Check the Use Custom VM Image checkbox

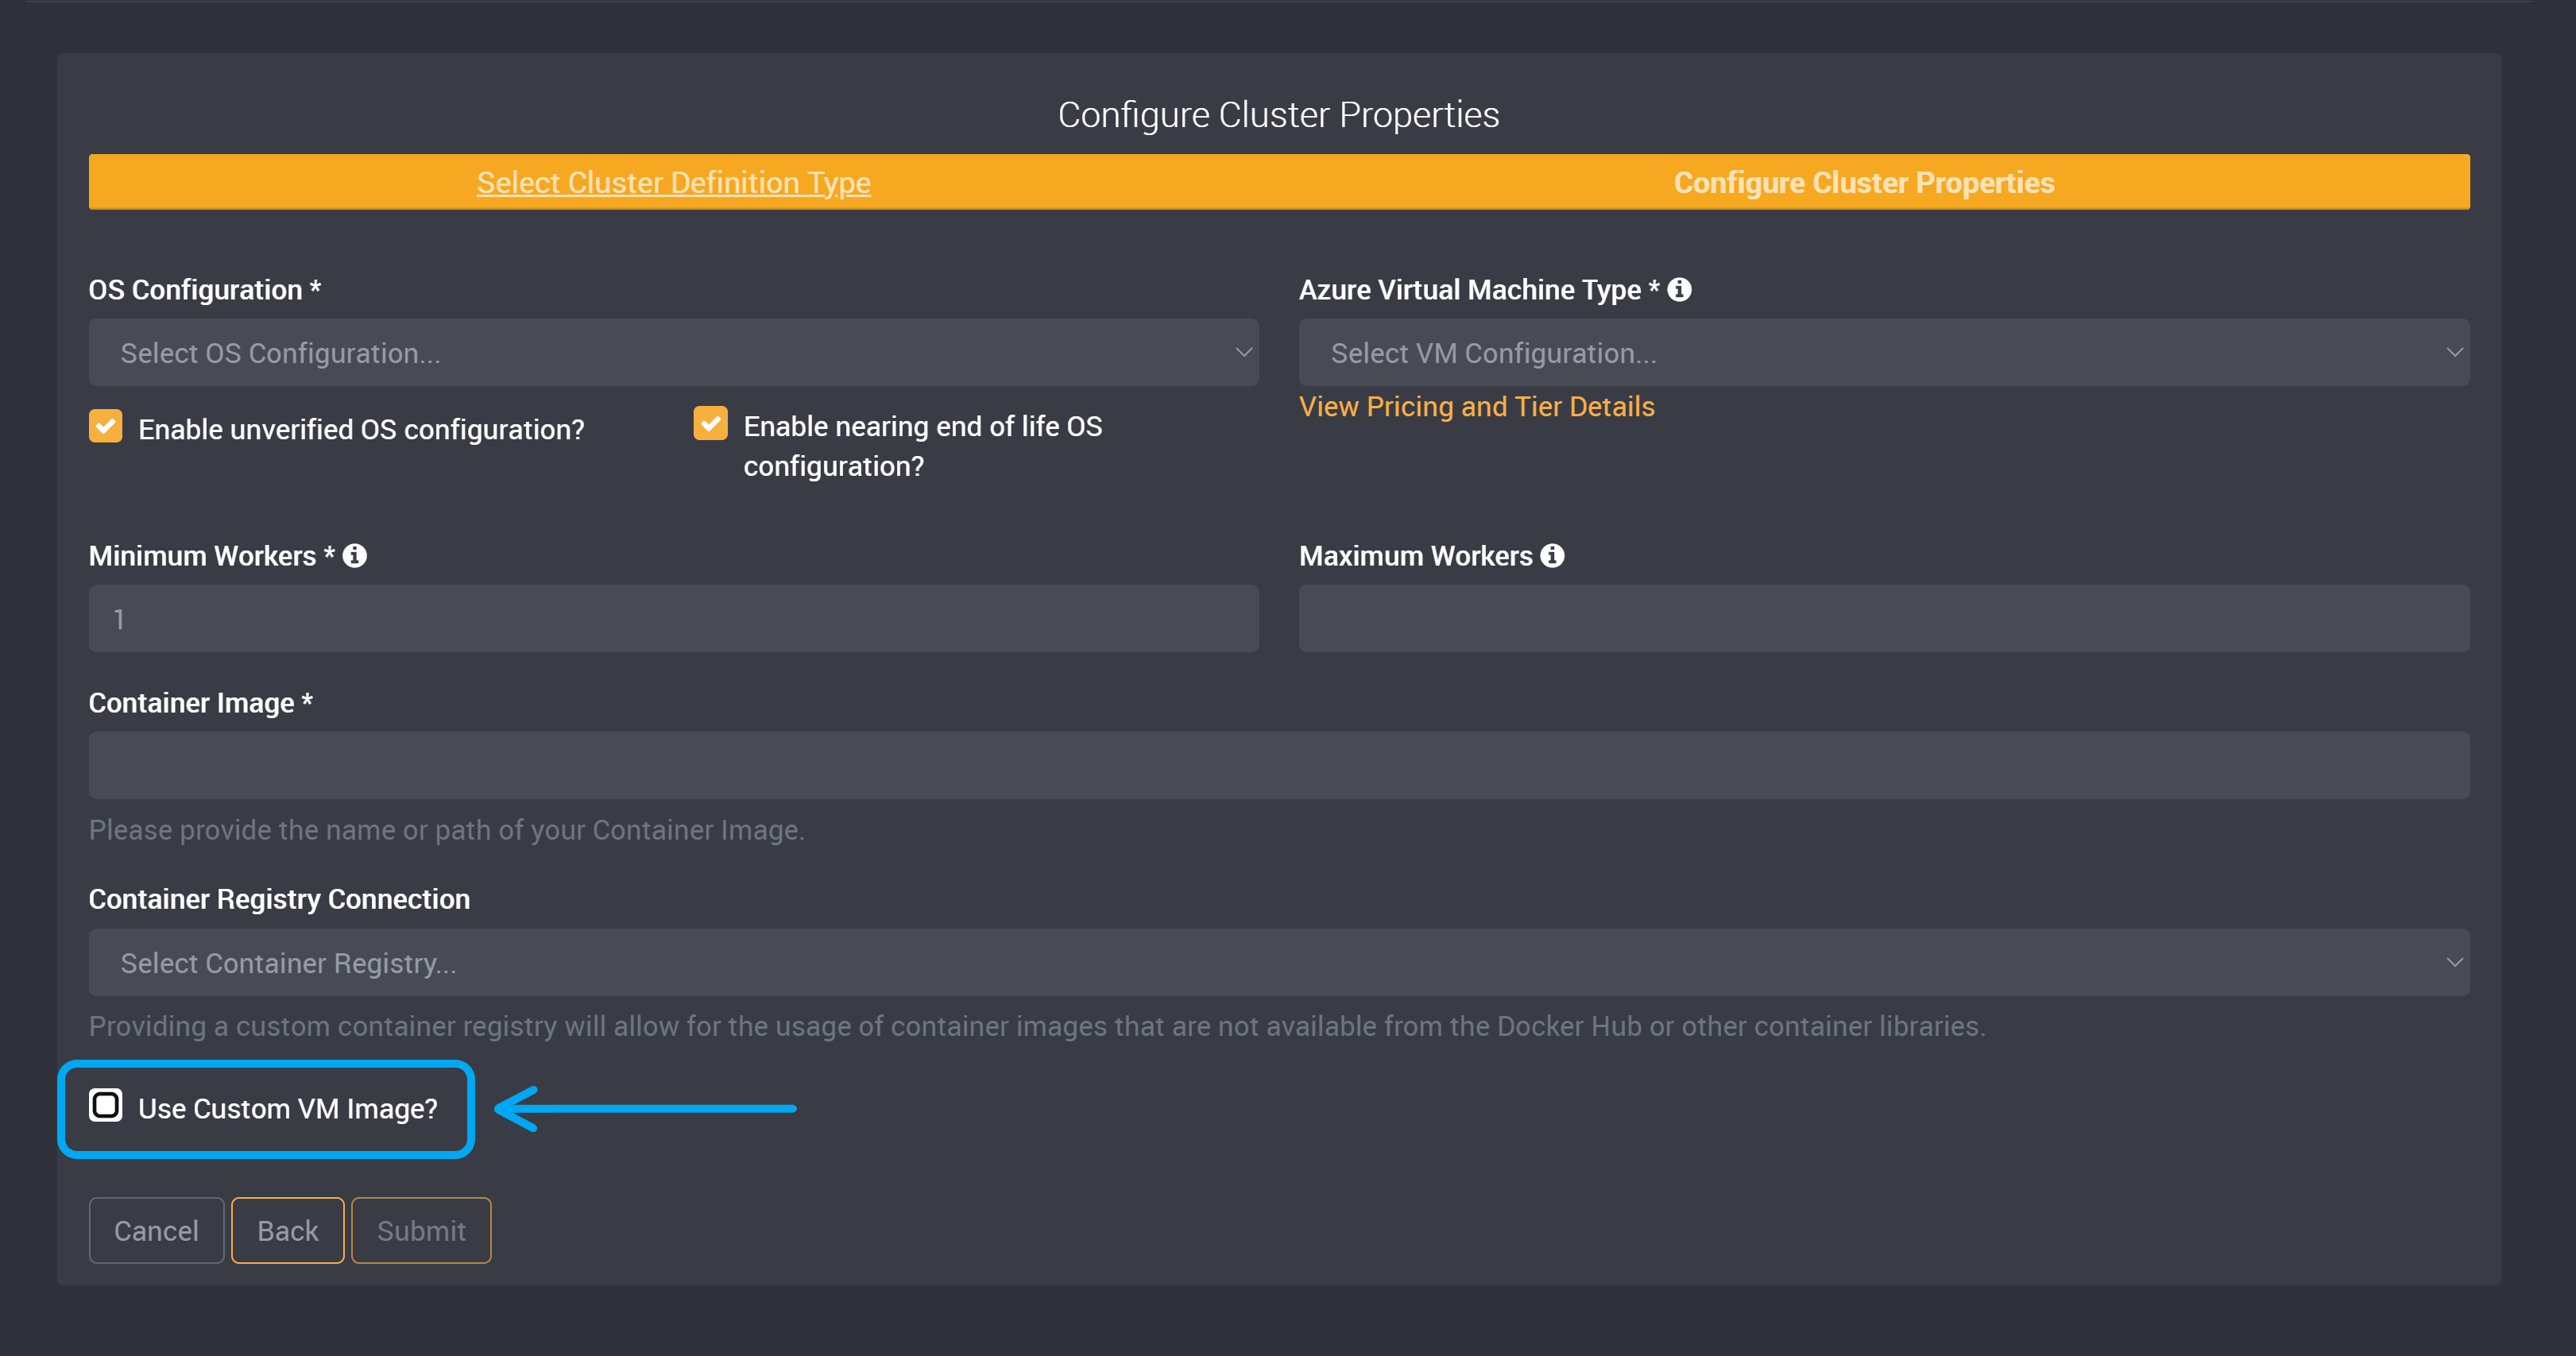tap(105, 1105)
